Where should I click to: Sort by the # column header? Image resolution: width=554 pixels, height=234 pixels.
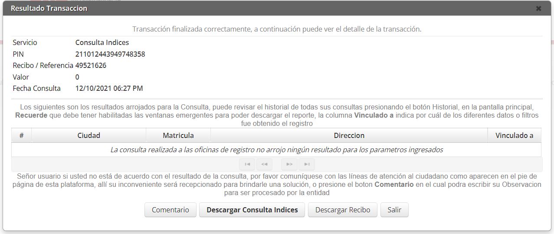22,135
